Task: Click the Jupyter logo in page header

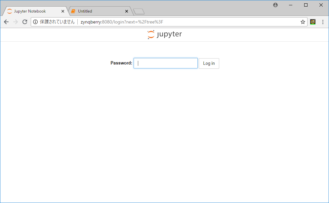Action: [164, 34]
